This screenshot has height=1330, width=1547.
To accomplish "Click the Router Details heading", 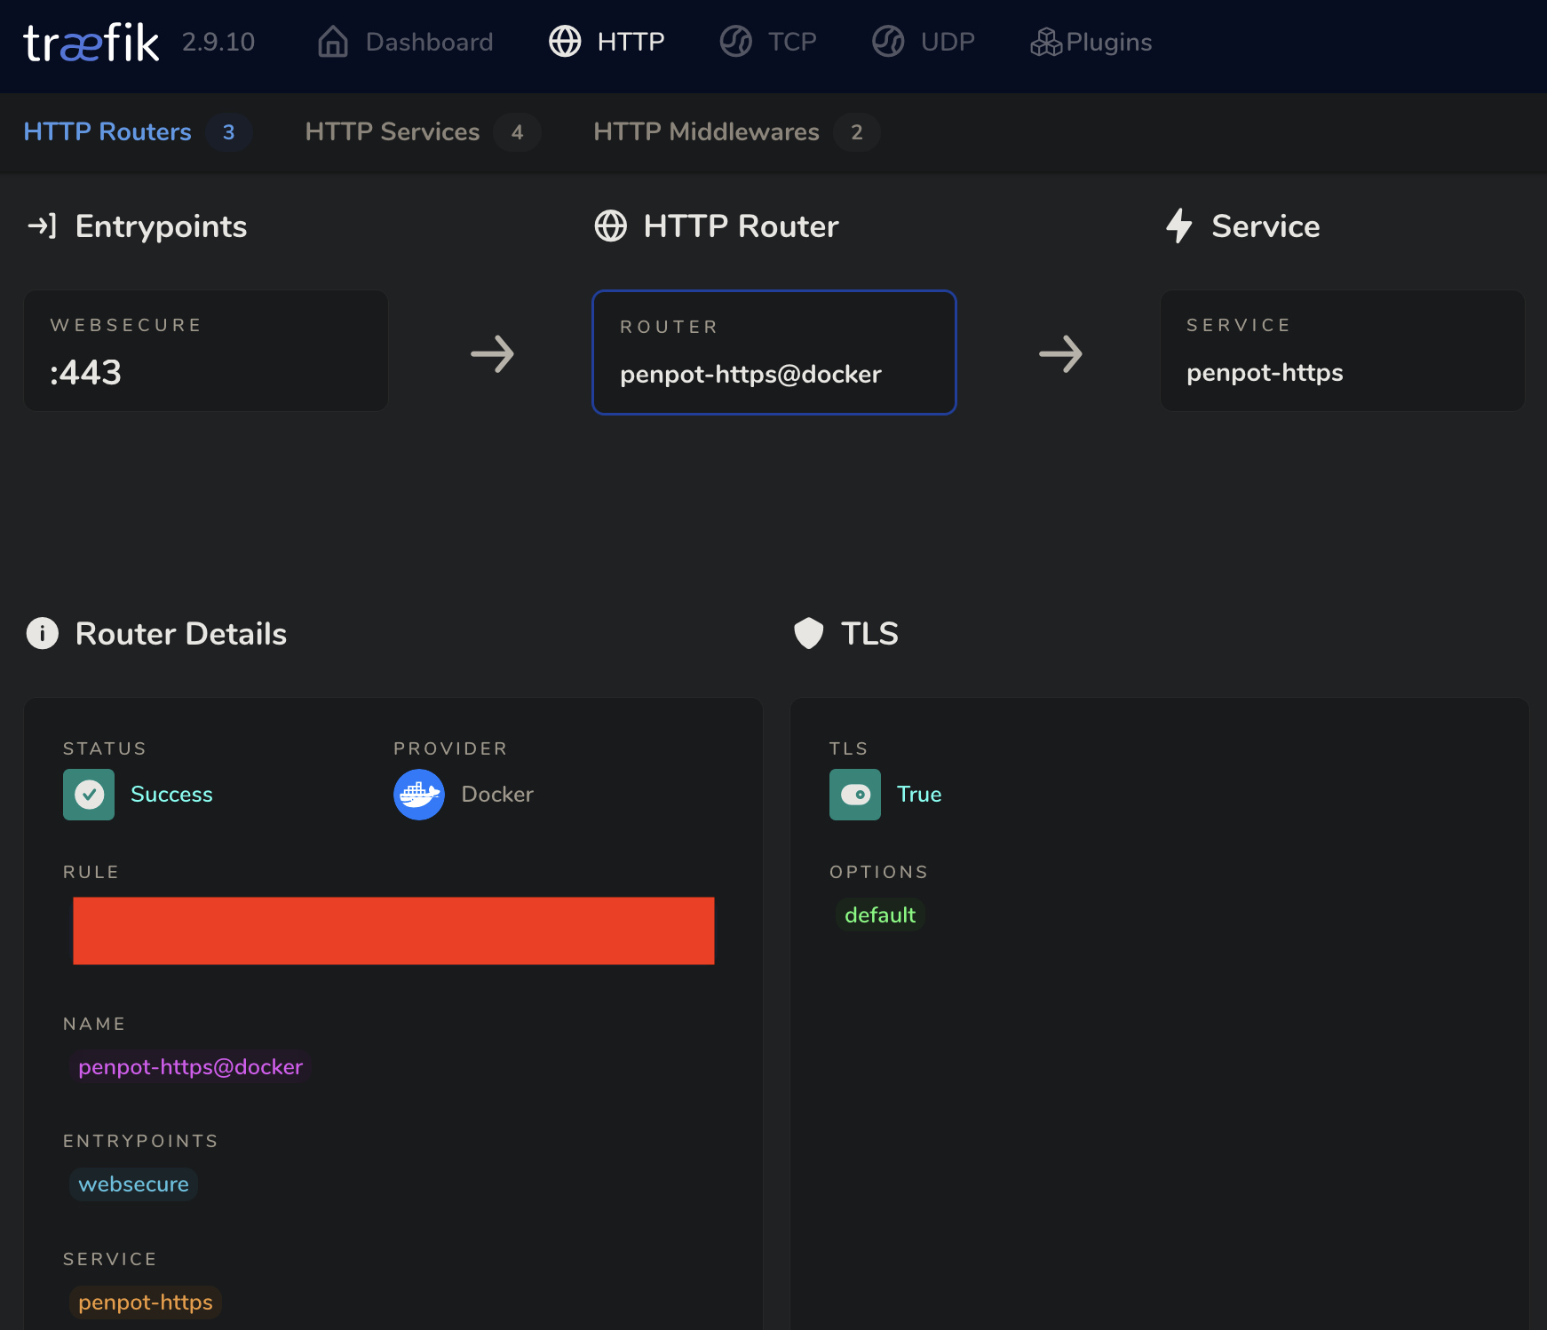I will click(x=181, y=634).
